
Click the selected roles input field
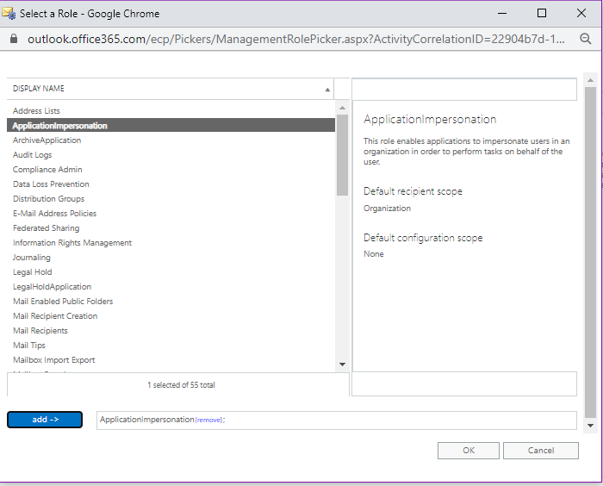point(337,421)
